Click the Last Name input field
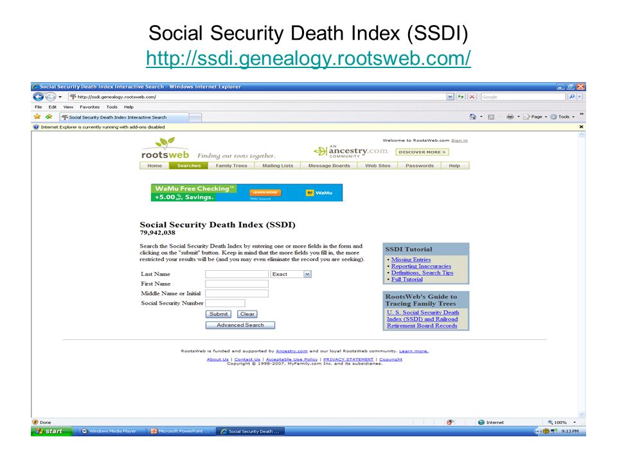This screenshot has height=462, width=617. (x=237, y=274)
